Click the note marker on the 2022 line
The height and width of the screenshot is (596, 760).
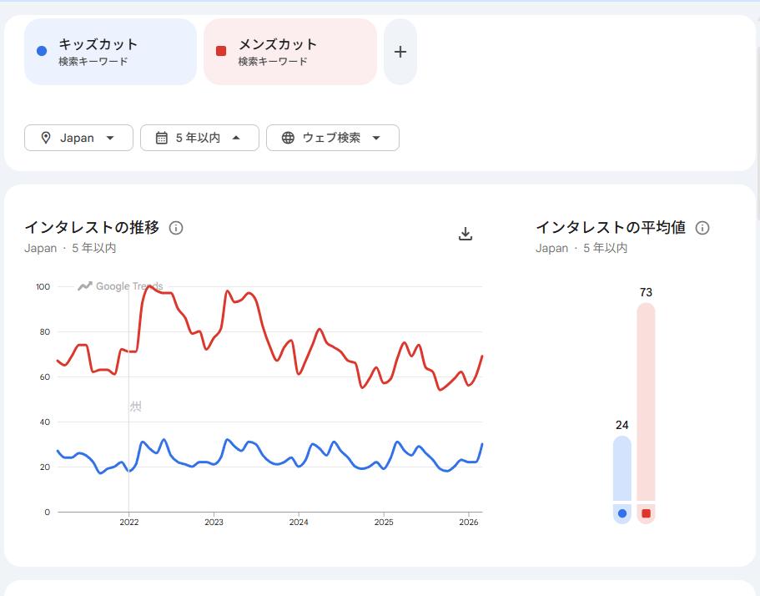(x=135, y=407)
